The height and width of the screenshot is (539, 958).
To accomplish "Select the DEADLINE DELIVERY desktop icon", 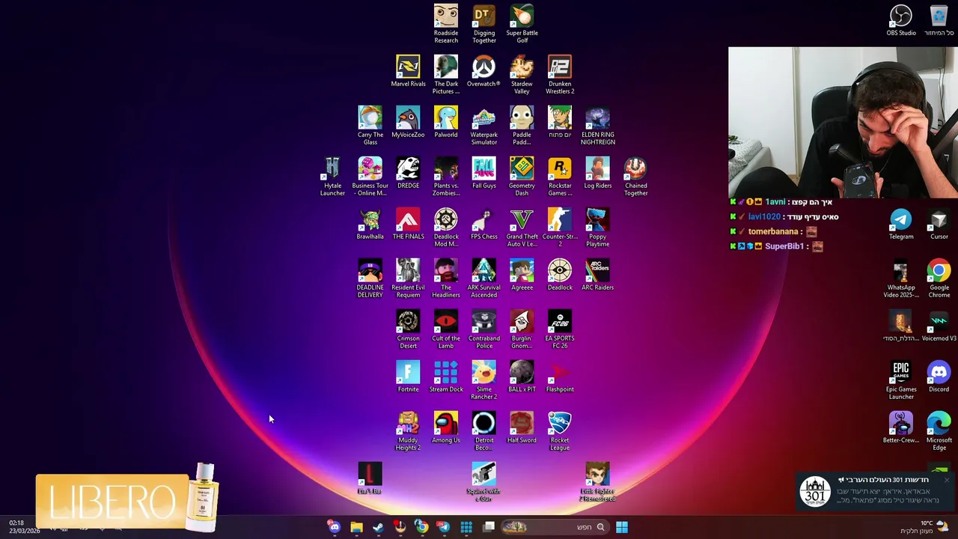I will pyautogui.click(x=370, y=278).
